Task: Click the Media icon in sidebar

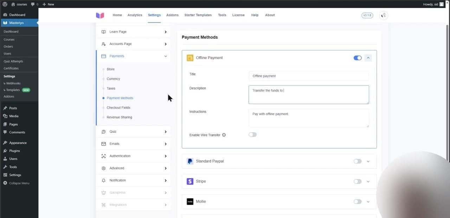Action: (5, 116)
